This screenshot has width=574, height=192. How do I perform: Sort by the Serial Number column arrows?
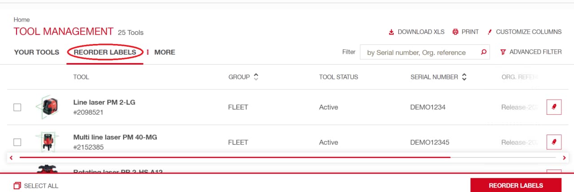click(464, 77)
